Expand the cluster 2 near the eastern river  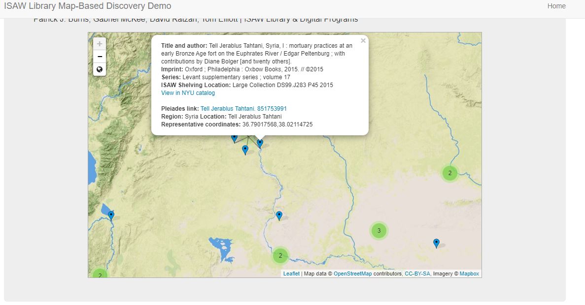click(449, 173)
